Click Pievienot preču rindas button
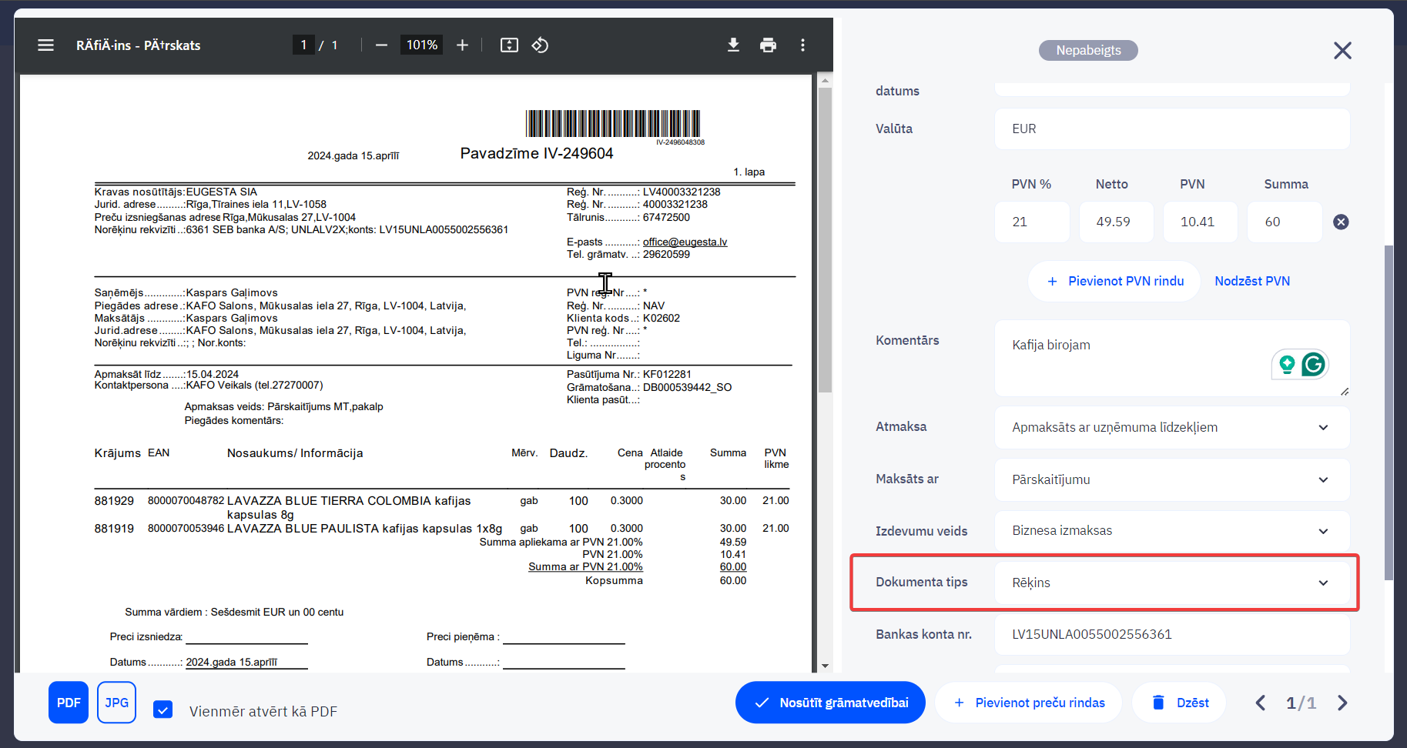The height and width of the screenshot is (748, 1407). pyautogui.click(x=1028, y=703)
